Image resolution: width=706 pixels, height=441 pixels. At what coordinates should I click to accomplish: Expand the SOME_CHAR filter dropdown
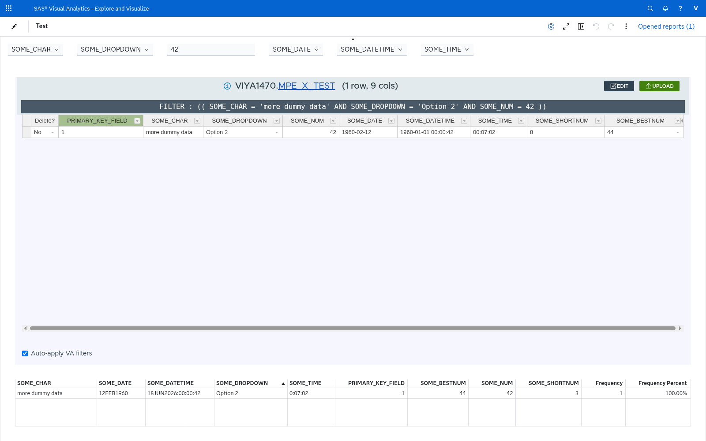point(35,49)
